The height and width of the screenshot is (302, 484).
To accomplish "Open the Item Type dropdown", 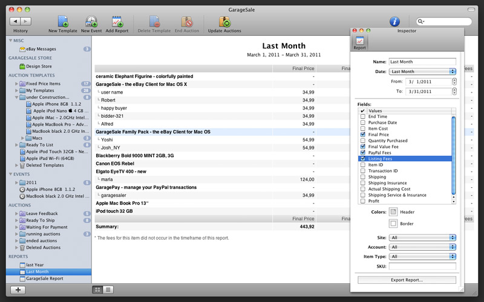I will click(x=422, y=256).
